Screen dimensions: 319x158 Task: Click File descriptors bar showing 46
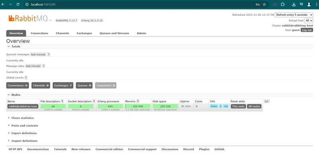pyautogui.click(x=53, y=106)
